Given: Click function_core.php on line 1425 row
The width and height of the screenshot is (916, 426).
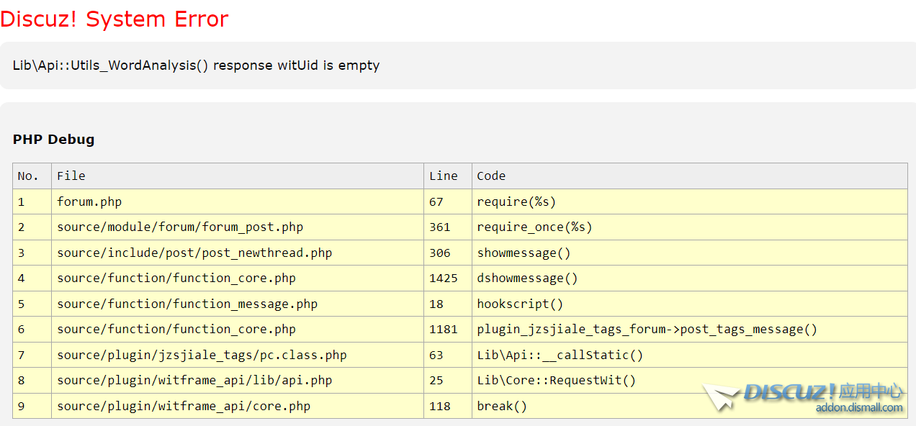Looking at the screenshot, I should [176, 278].
